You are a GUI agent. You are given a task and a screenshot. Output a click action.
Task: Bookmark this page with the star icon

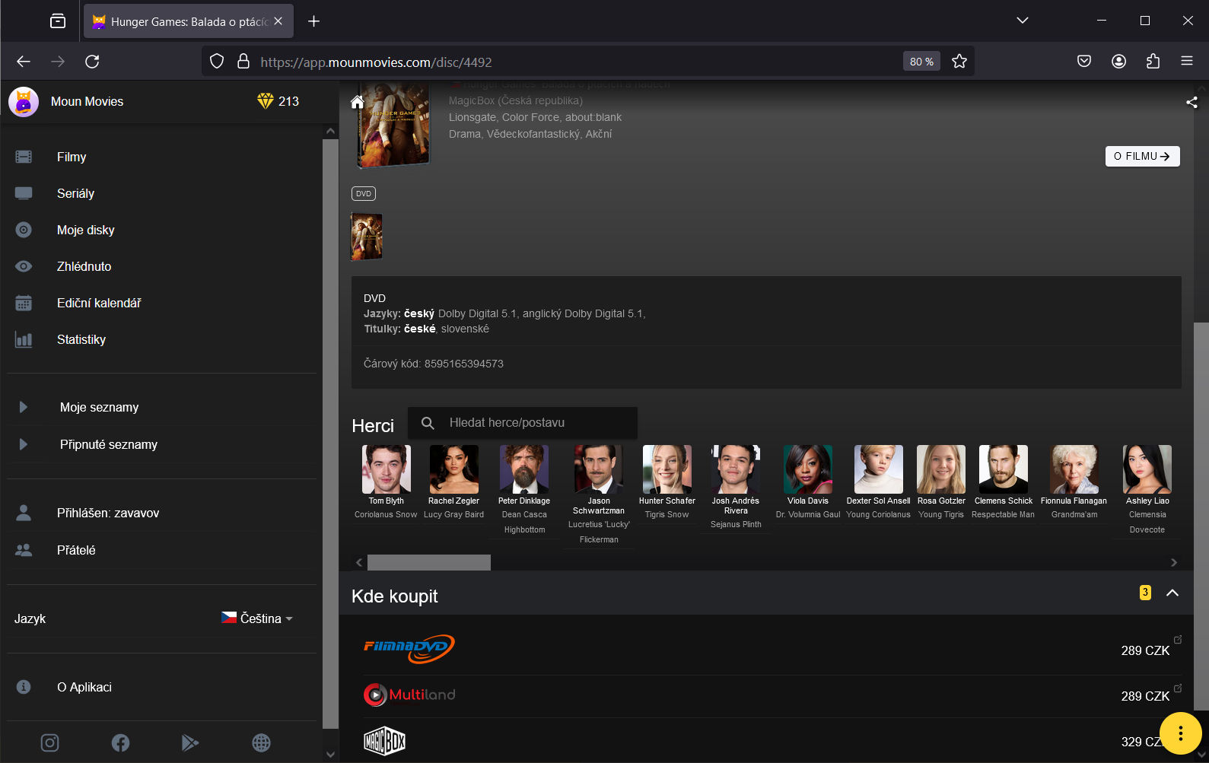959,62
